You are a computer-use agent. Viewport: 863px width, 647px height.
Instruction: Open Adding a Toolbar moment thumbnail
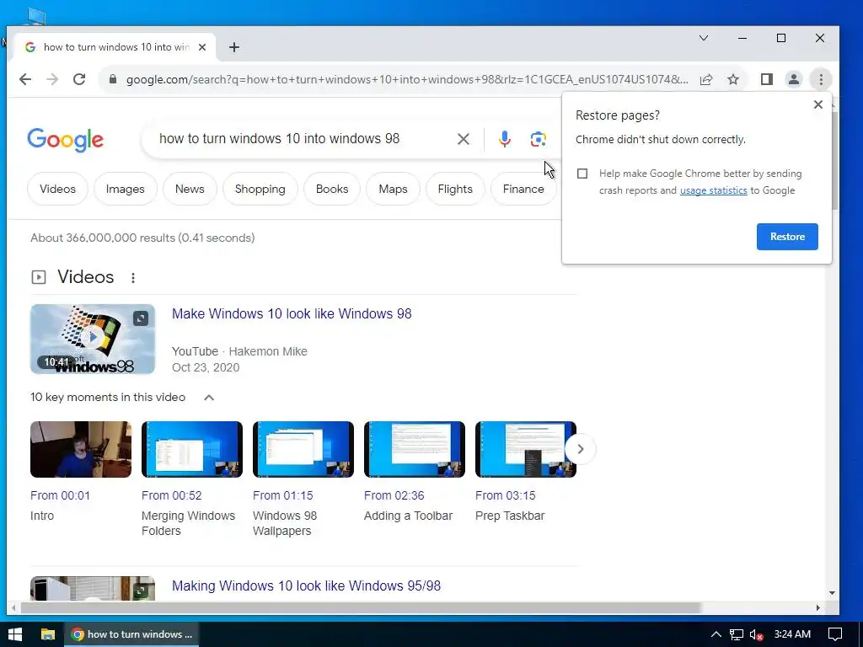pyautogui.click(x=415, y=450)
